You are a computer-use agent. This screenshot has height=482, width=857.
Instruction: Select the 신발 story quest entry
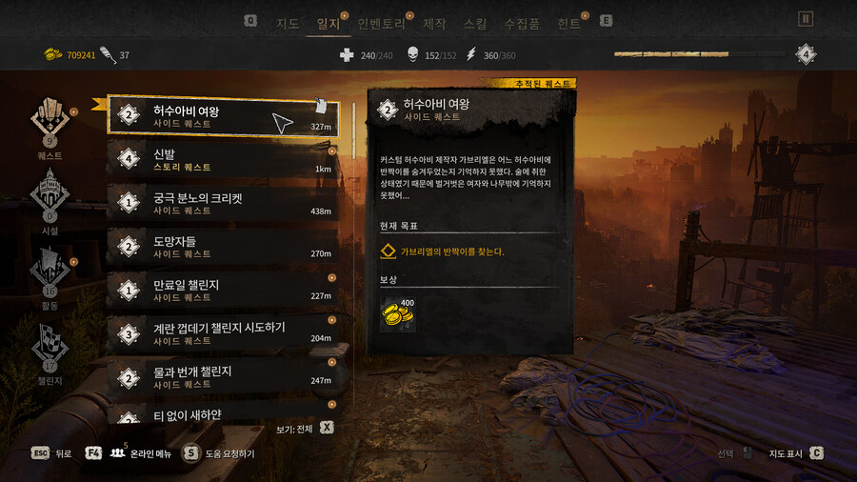[x=223, y=160]
